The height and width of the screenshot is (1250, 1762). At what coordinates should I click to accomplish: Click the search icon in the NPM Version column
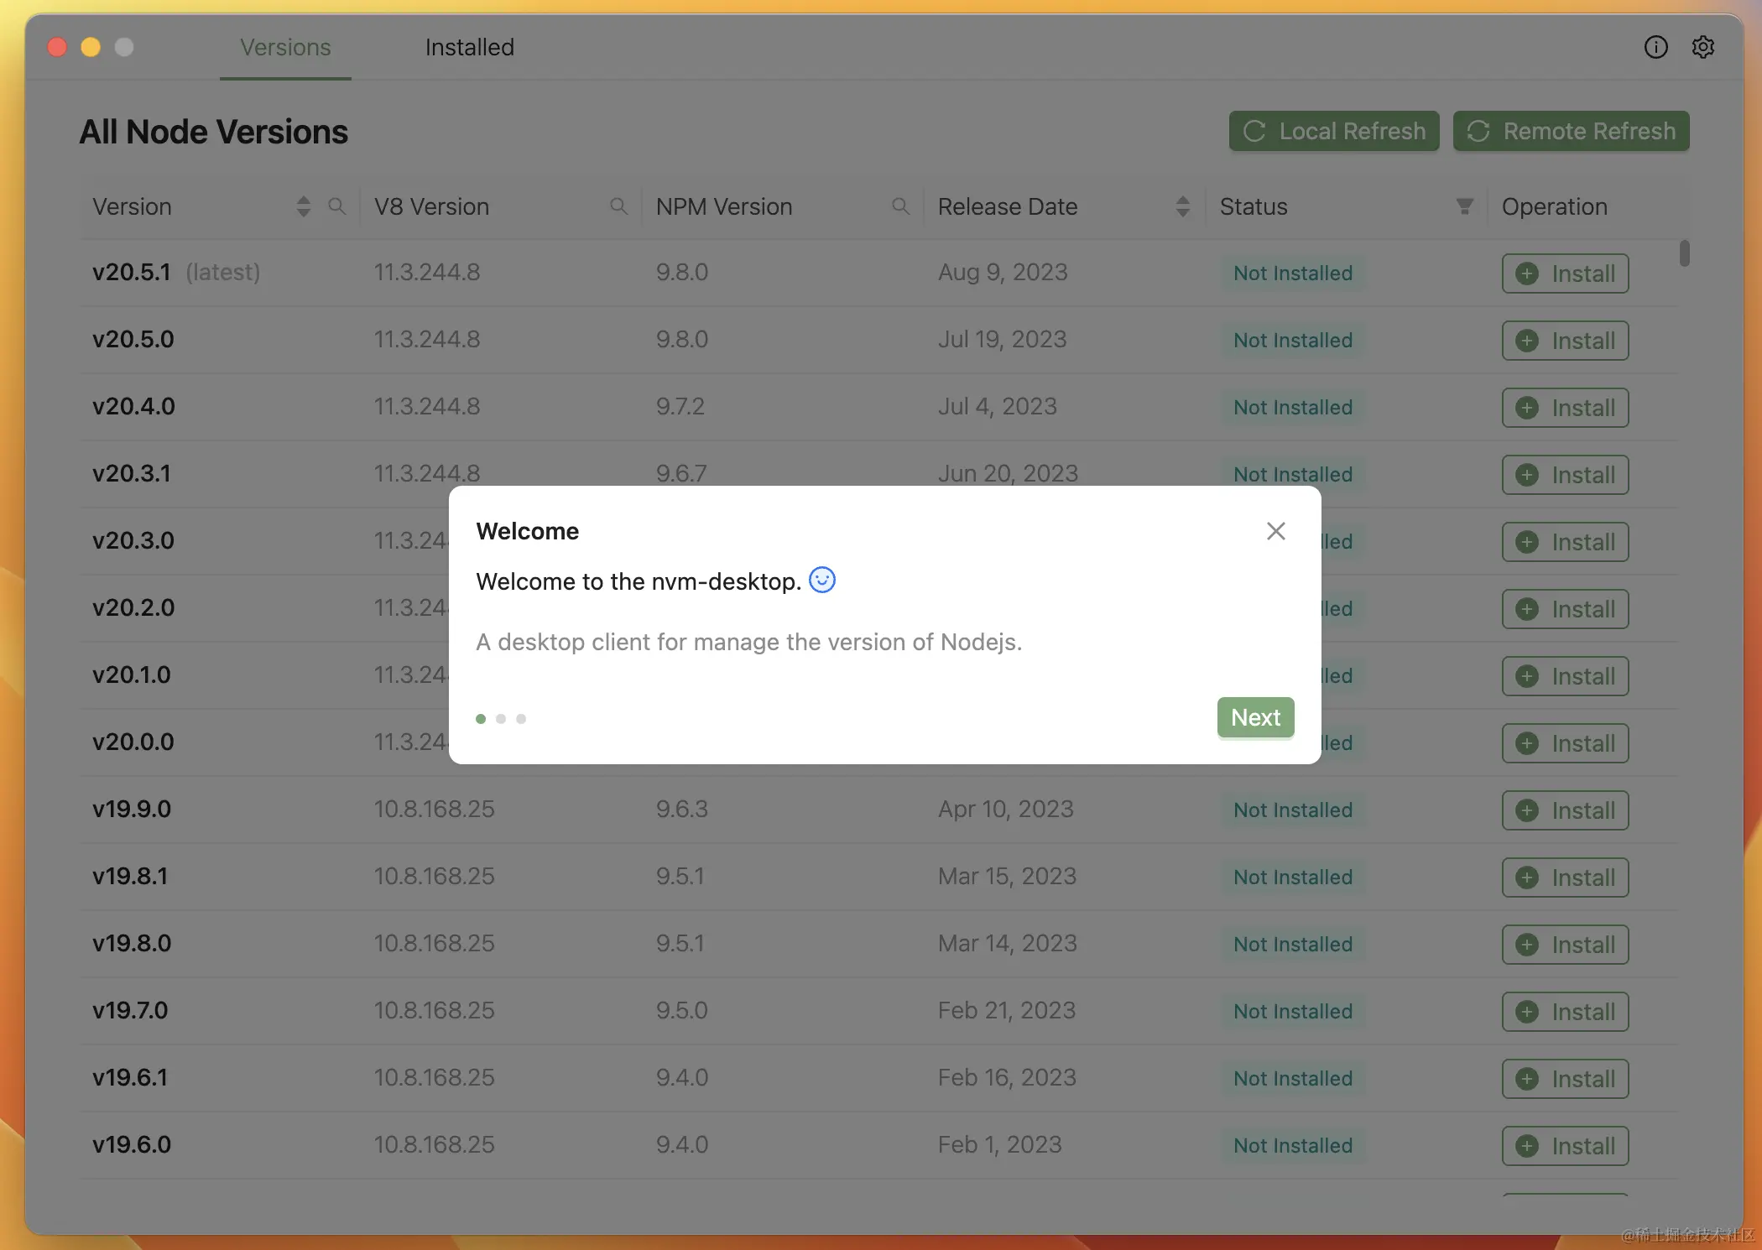coord(901,206)
